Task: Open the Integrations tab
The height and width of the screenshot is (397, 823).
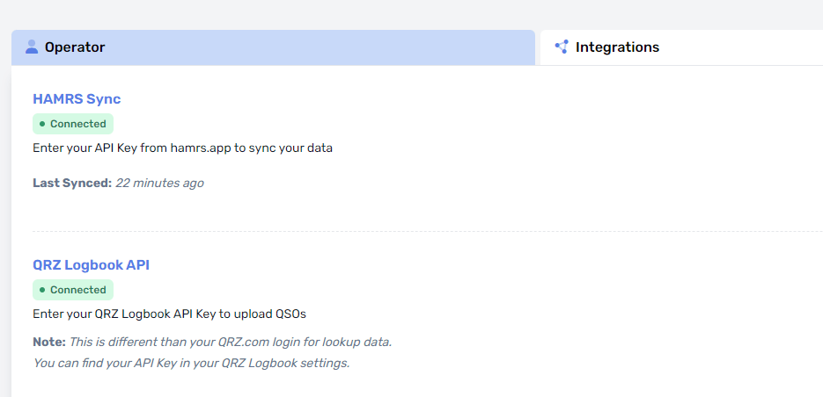Action: tap(617, 47)
